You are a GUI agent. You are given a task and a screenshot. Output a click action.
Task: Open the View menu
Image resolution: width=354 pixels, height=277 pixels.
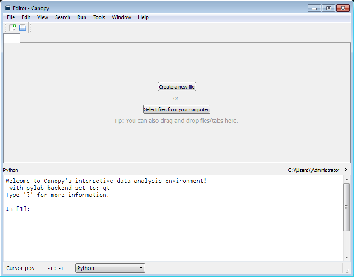(x=43, y=17)
